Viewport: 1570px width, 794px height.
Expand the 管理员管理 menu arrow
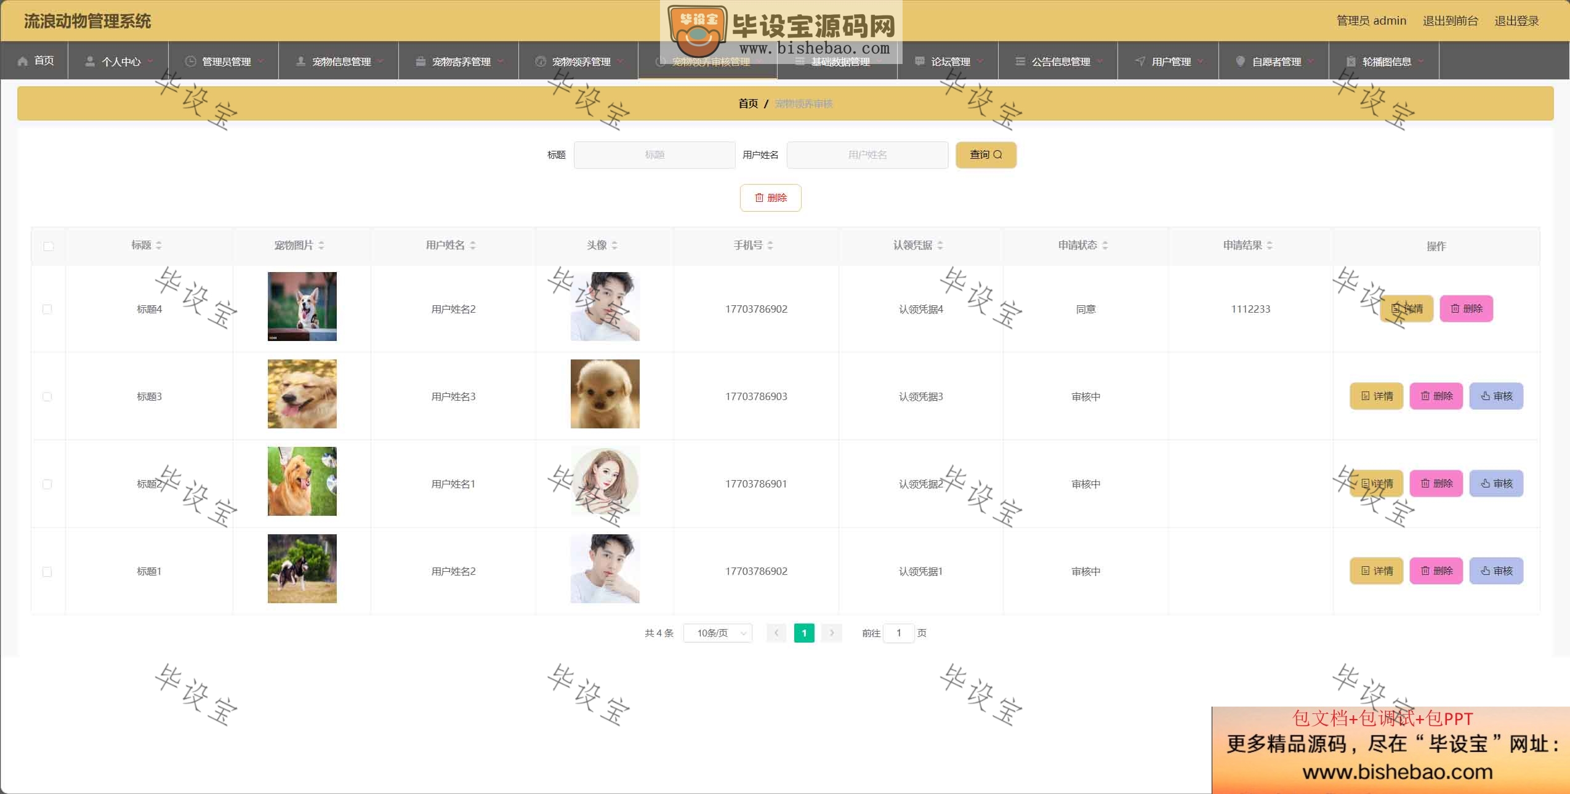[x=260, y=61]
